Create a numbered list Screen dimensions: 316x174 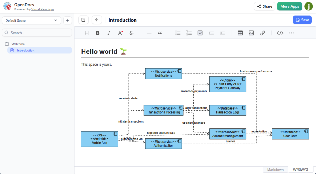tap(189, 33)
